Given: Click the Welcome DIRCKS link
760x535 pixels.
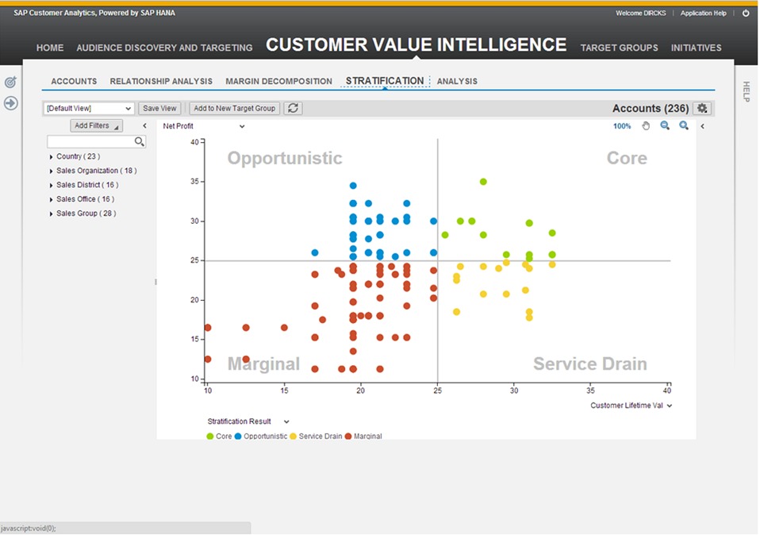Looking at the screenshot, I should (641, 13).
